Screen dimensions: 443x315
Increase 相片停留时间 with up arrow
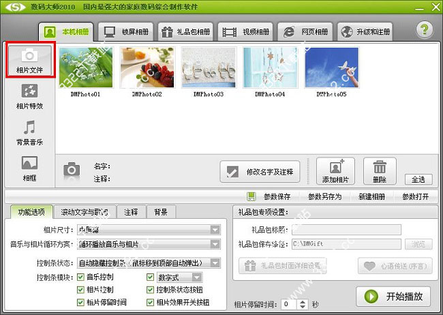click(x=303, y=301)
